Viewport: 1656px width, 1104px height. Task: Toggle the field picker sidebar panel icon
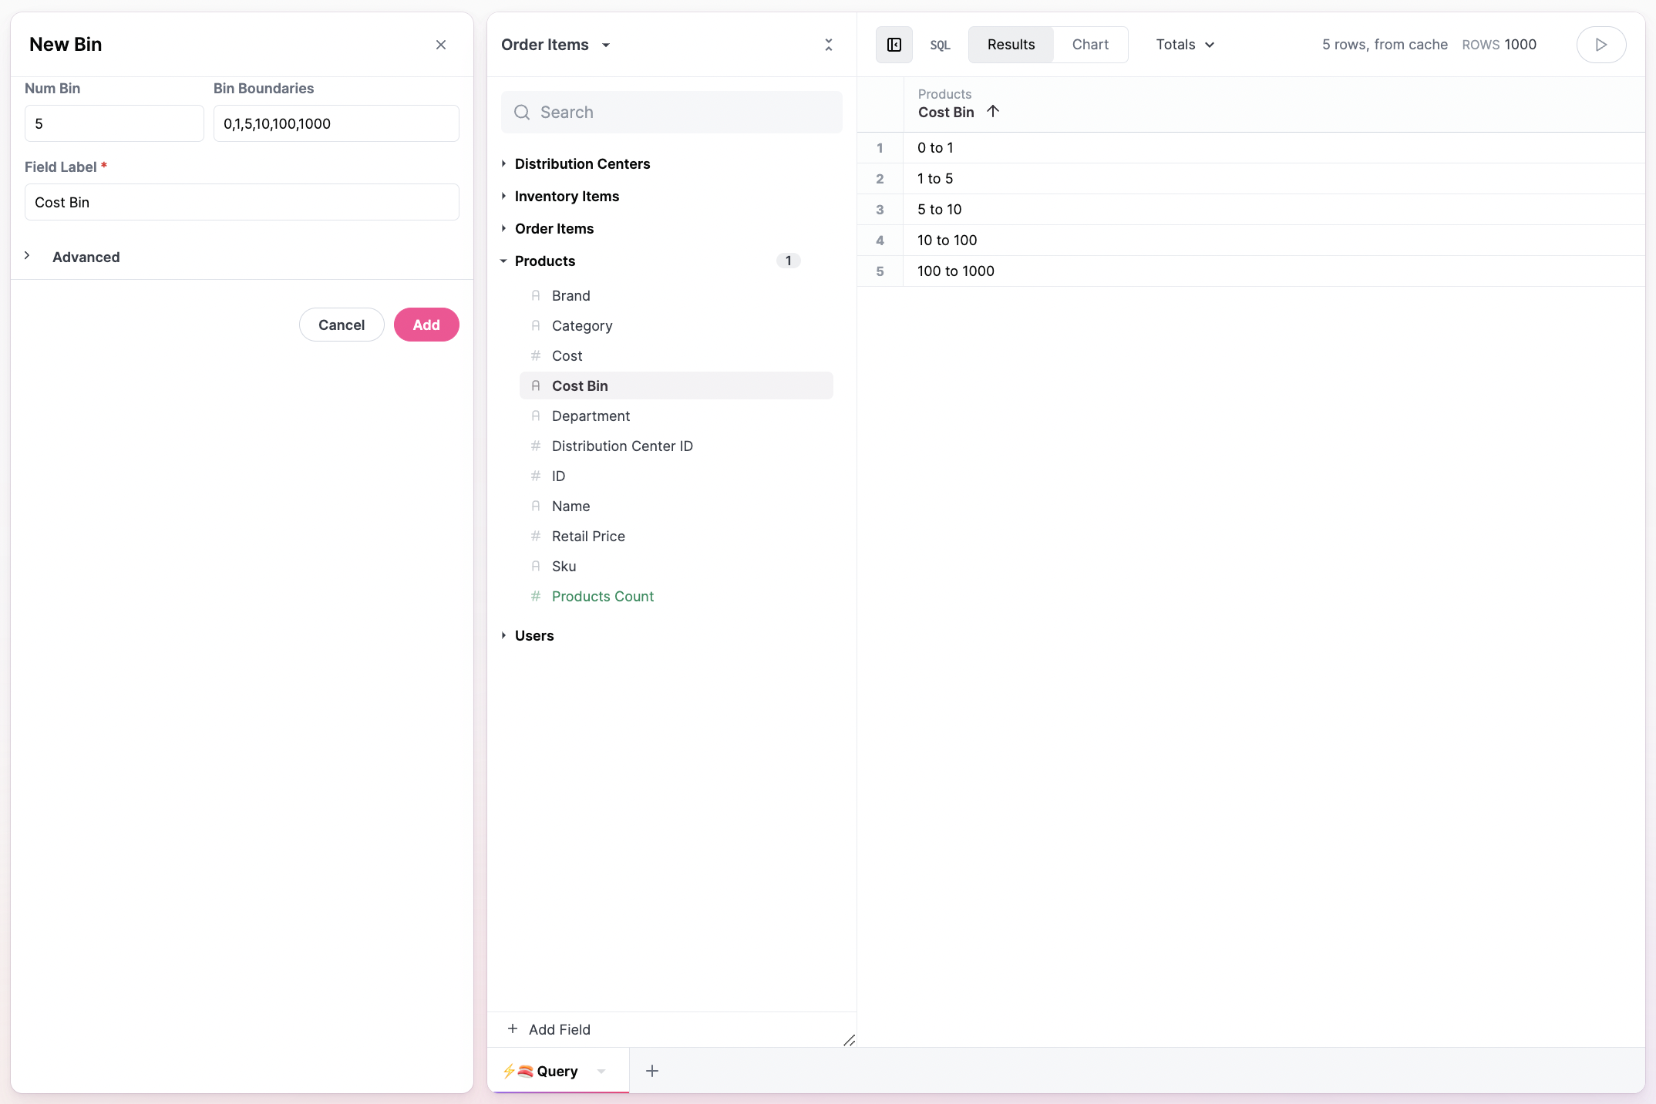[894, 45]
